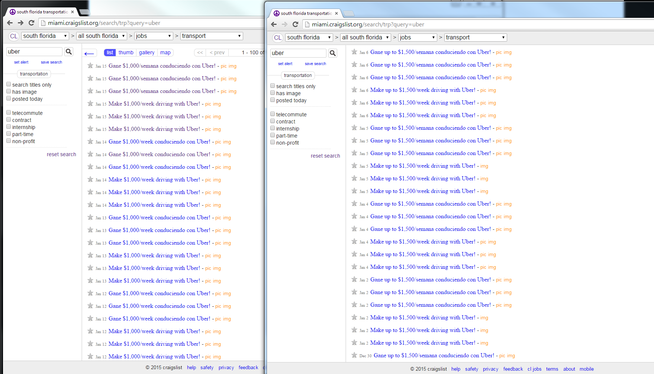
Task: Check internship filter in right window
Action: click(273, 128)
